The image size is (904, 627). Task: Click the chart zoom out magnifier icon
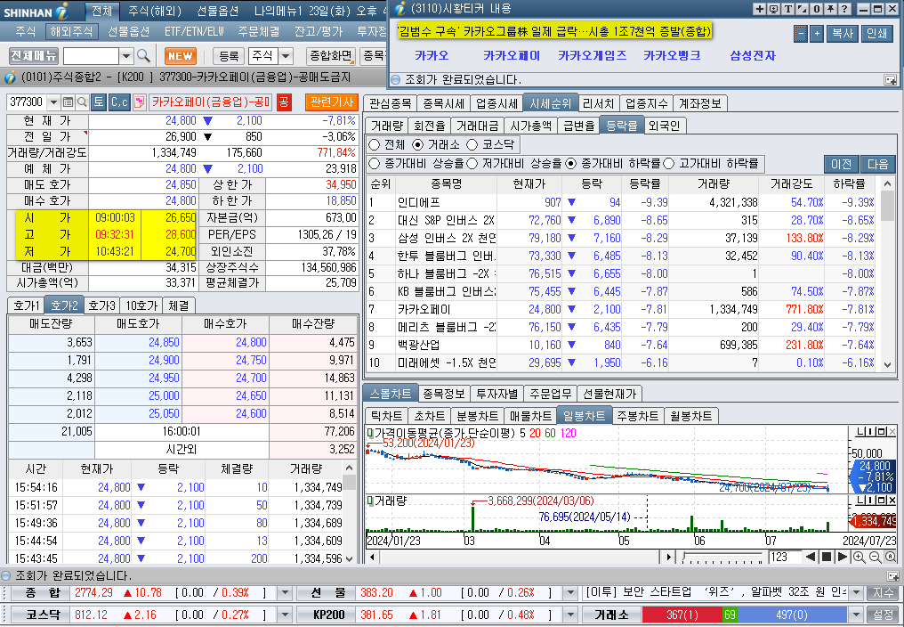click(875, 558)
